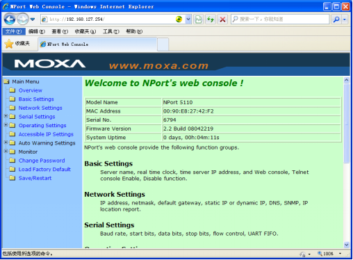Click the Monitor folder icon

click(13, 152)
